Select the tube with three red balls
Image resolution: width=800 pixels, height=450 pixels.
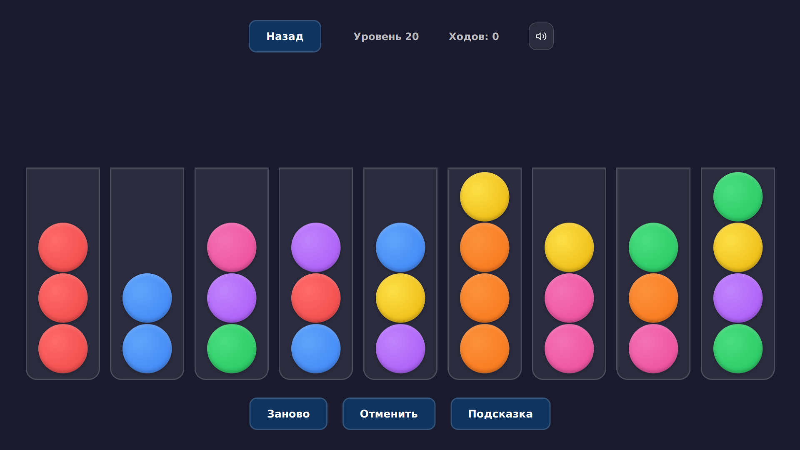pos(63,274)
